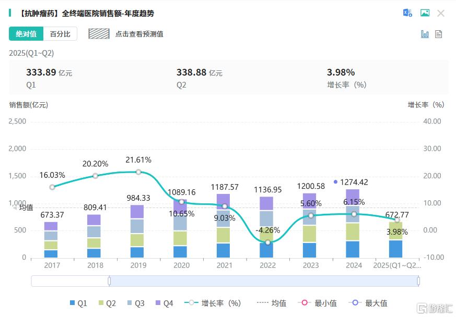Toggle Q4 series in legend
456x317 pixels.
164,303
